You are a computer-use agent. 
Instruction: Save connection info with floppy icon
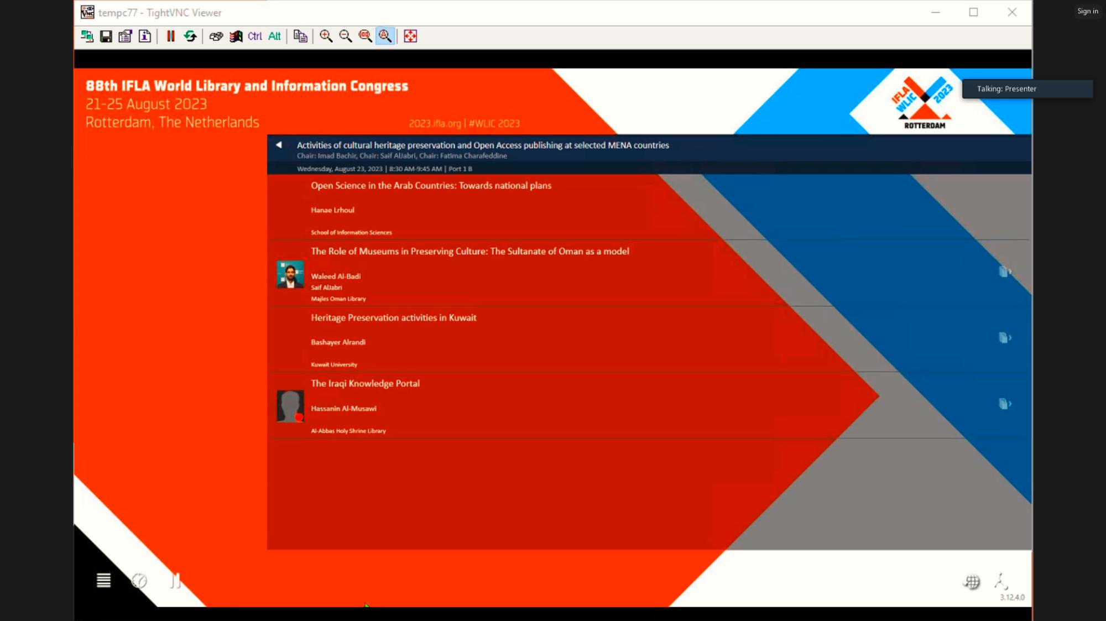pos(106,36)
